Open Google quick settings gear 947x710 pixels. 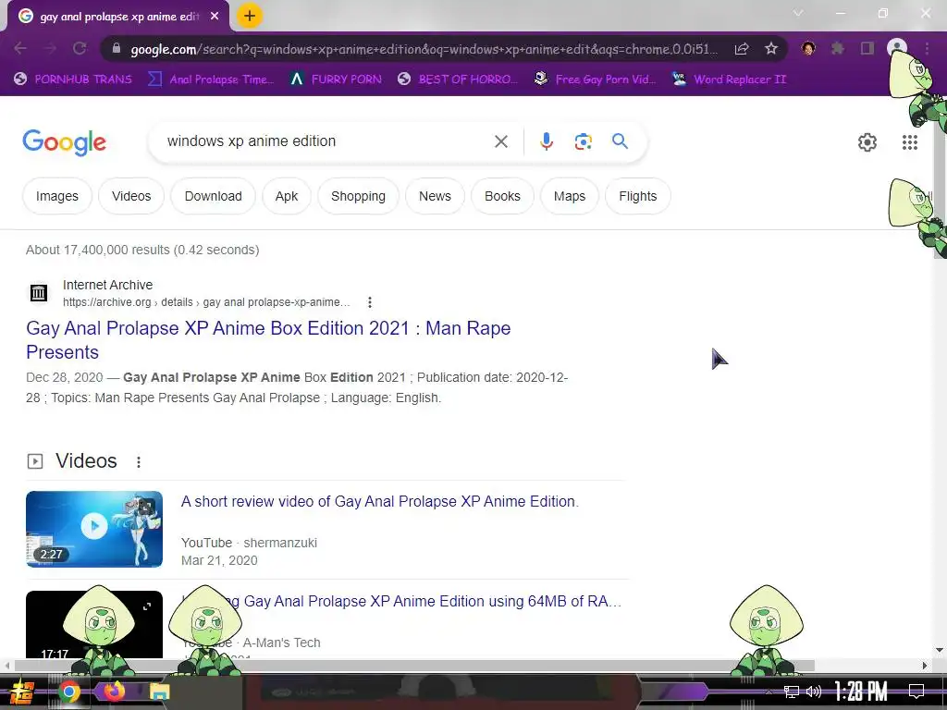coord(867,142)
